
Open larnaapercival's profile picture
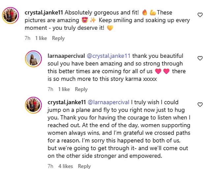click(x=33, y=59)
